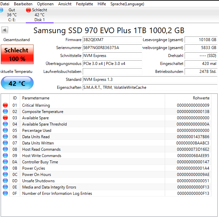Click the blue status icon for Composite Temperature
219x218 pixels.
pyautogui.click(x=5, y=111)
